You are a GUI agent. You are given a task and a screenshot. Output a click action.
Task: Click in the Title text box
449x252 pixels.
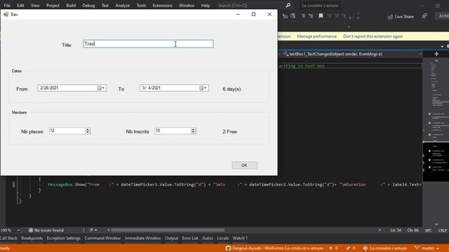(x=148, y=43)
